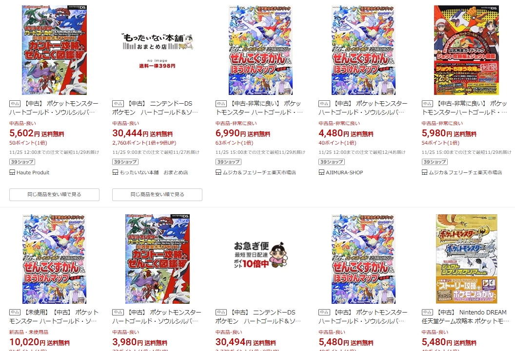515x351 pixels.
Task: Open the カントー攻略 guidebook thumbnail in the top row
Action: [x=55, y=50]
